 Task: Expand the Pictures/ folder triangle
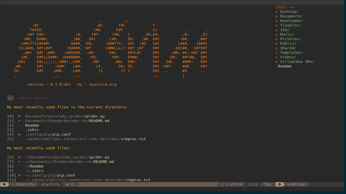click(277, 39)
